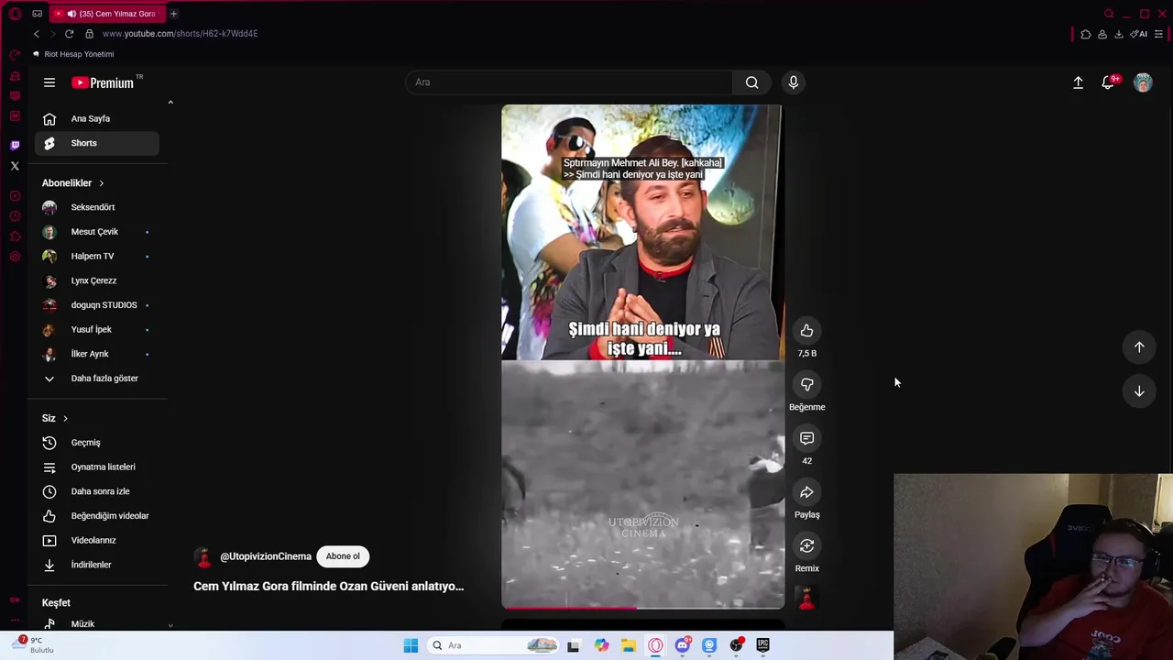Open Seksendört subscription channel
The width and height of the screenshot is (1173, 660).
pos(97,207)
